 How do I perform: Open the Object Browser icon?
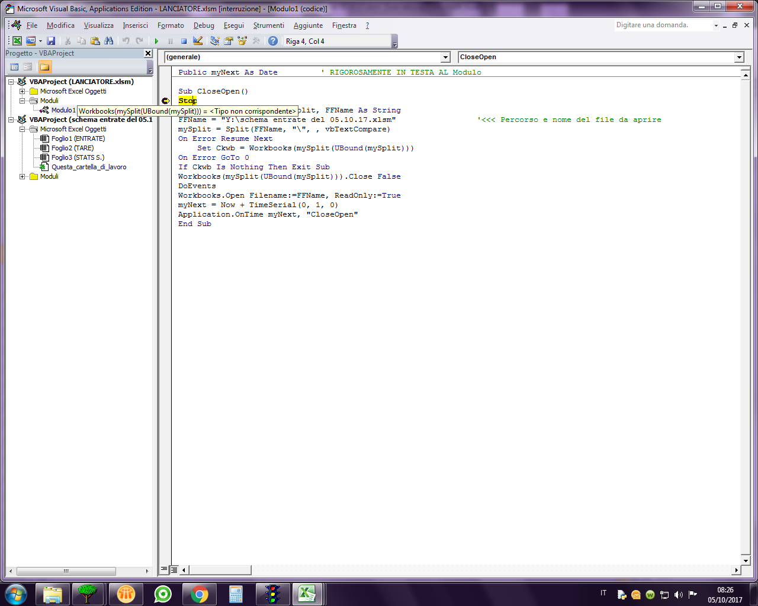pos(242,41)
